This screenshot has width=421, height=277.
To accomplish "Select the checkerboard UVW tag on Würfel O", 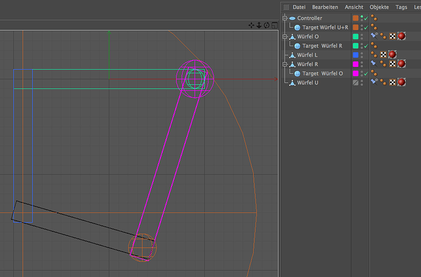I will click(x=392, y=36).
